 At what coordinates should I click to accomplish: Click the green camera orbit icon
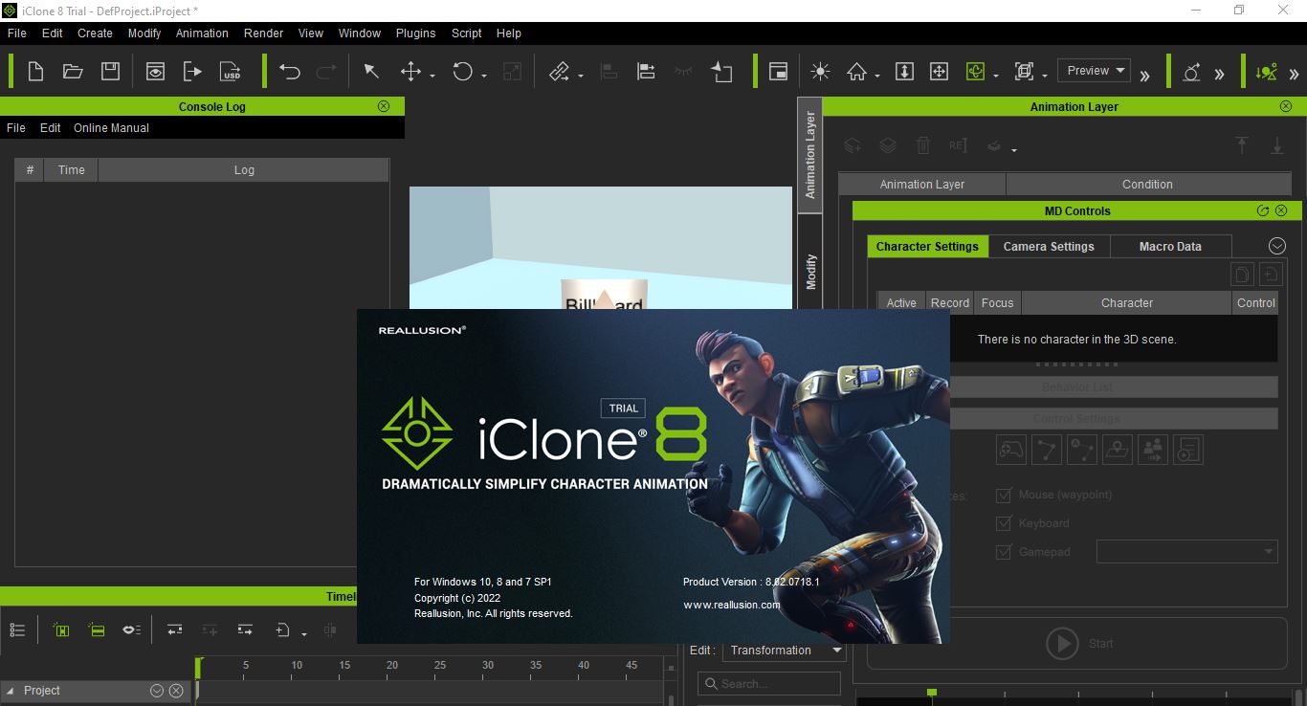975,72
